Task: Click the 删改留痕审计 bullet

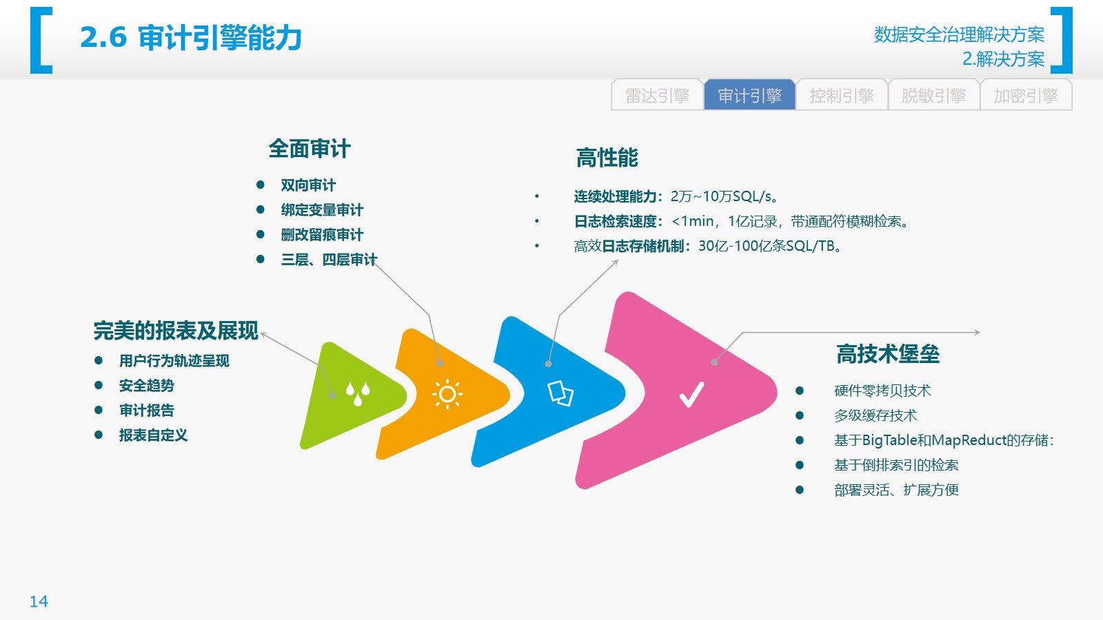Action: (322, 235)
